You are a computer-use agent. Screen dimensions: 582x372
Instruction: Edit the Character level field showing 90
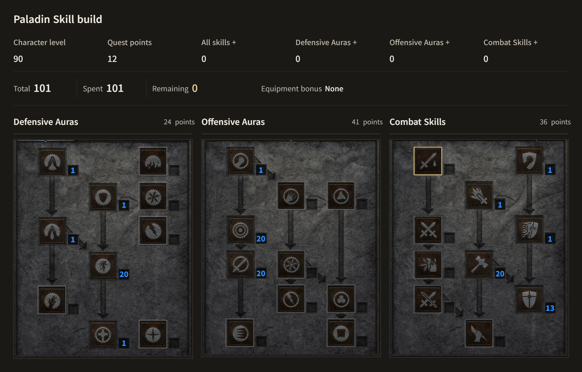pos(18,59)
